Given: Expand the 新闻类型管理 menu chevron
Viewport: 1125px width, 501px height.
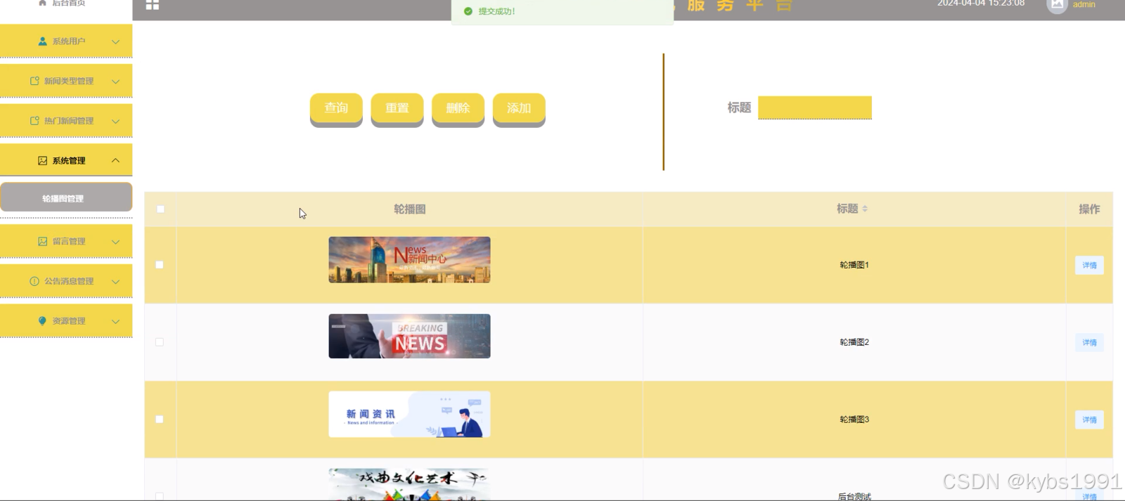Looking at the screenshot, I should coord(115,82).
